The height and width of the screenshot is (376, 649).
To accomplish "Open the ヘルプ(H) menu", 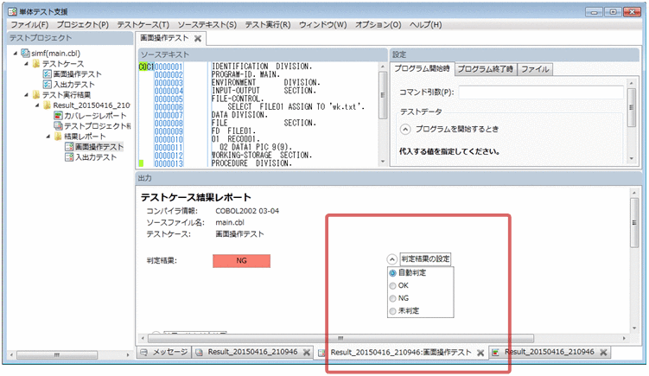I will [425, 24].
